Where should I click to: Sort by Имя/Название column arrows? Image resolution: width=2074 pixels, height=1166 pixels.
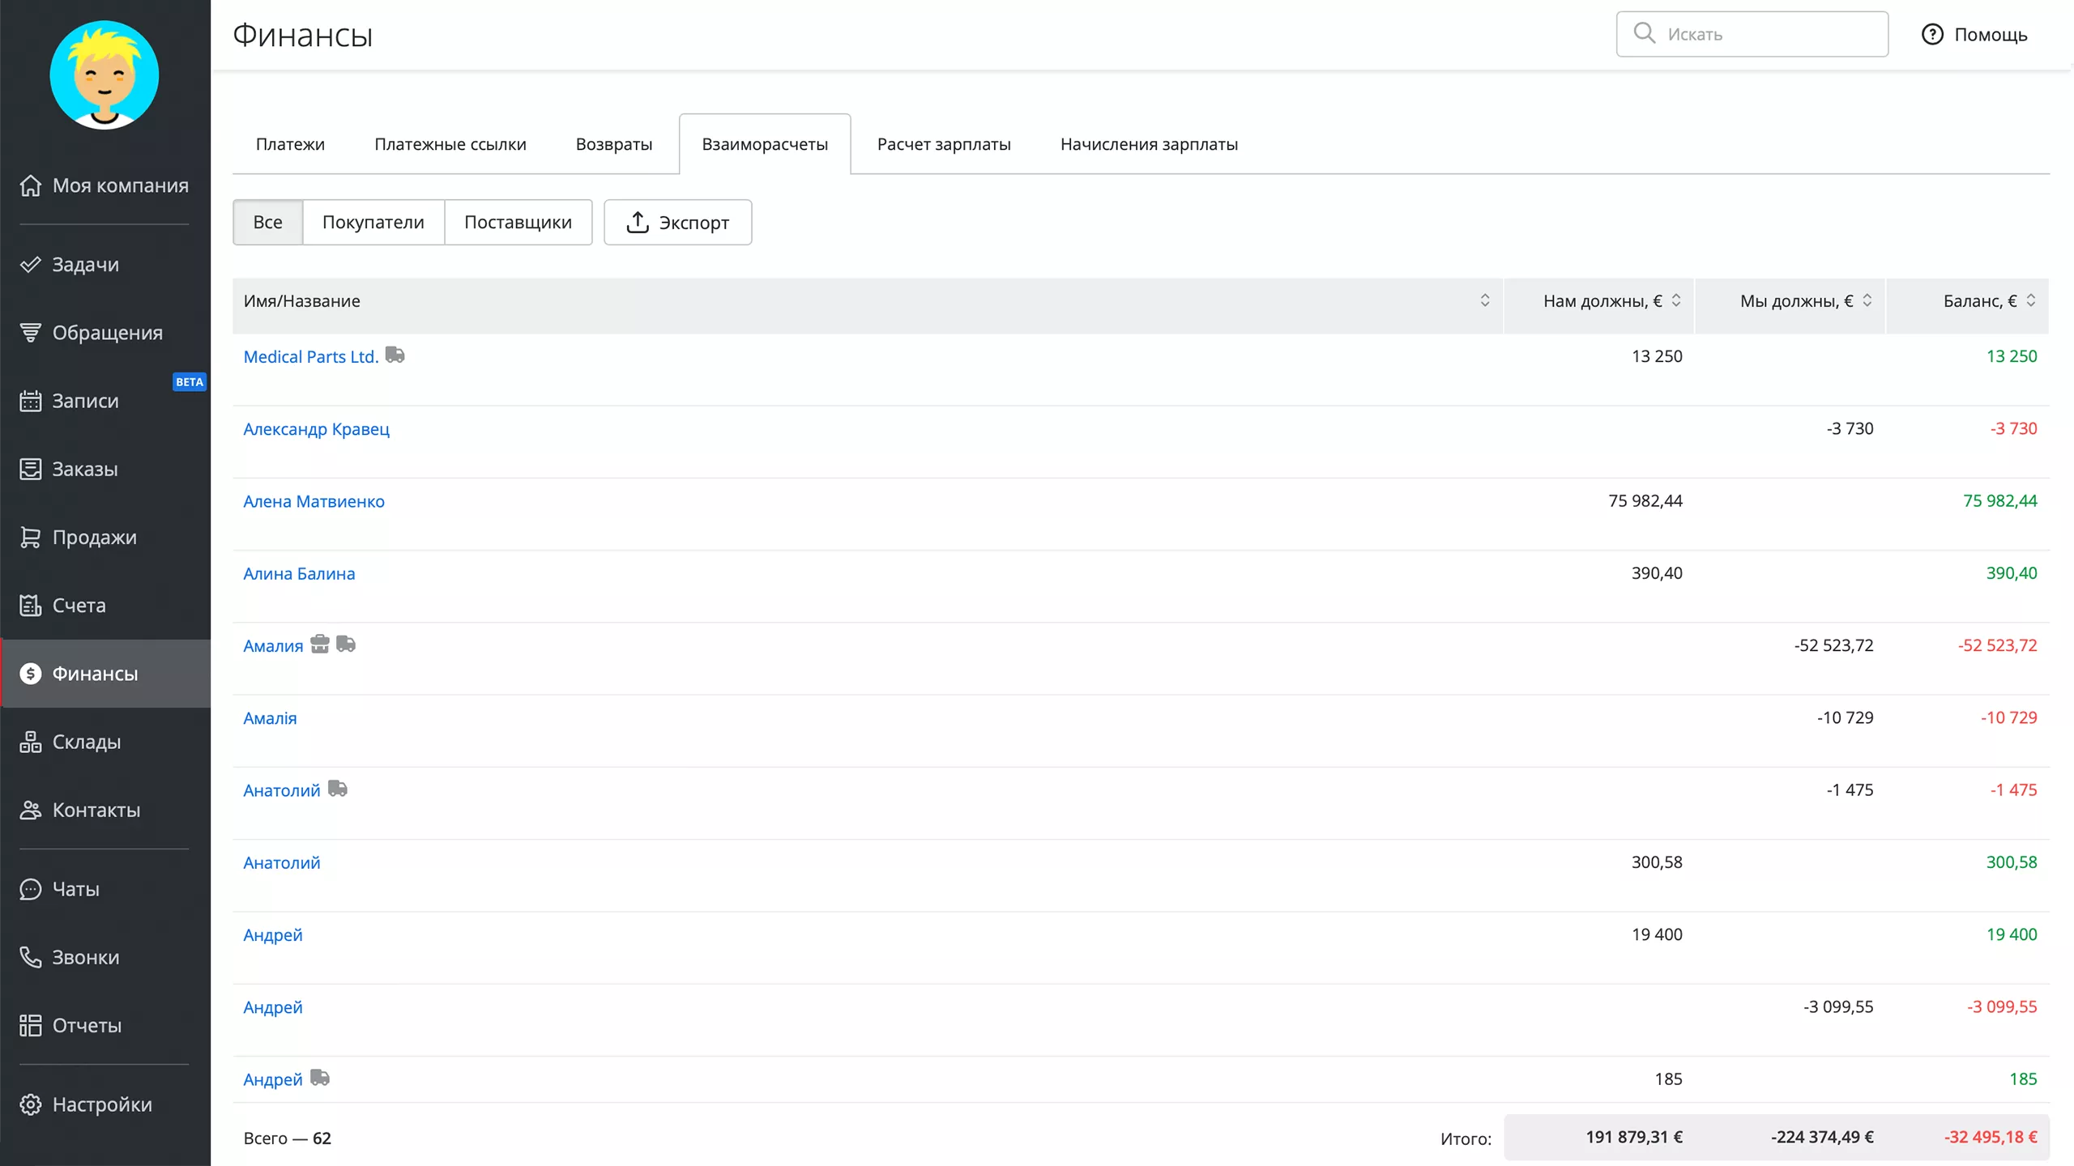pyautogui.click(x=1485, y=301)
